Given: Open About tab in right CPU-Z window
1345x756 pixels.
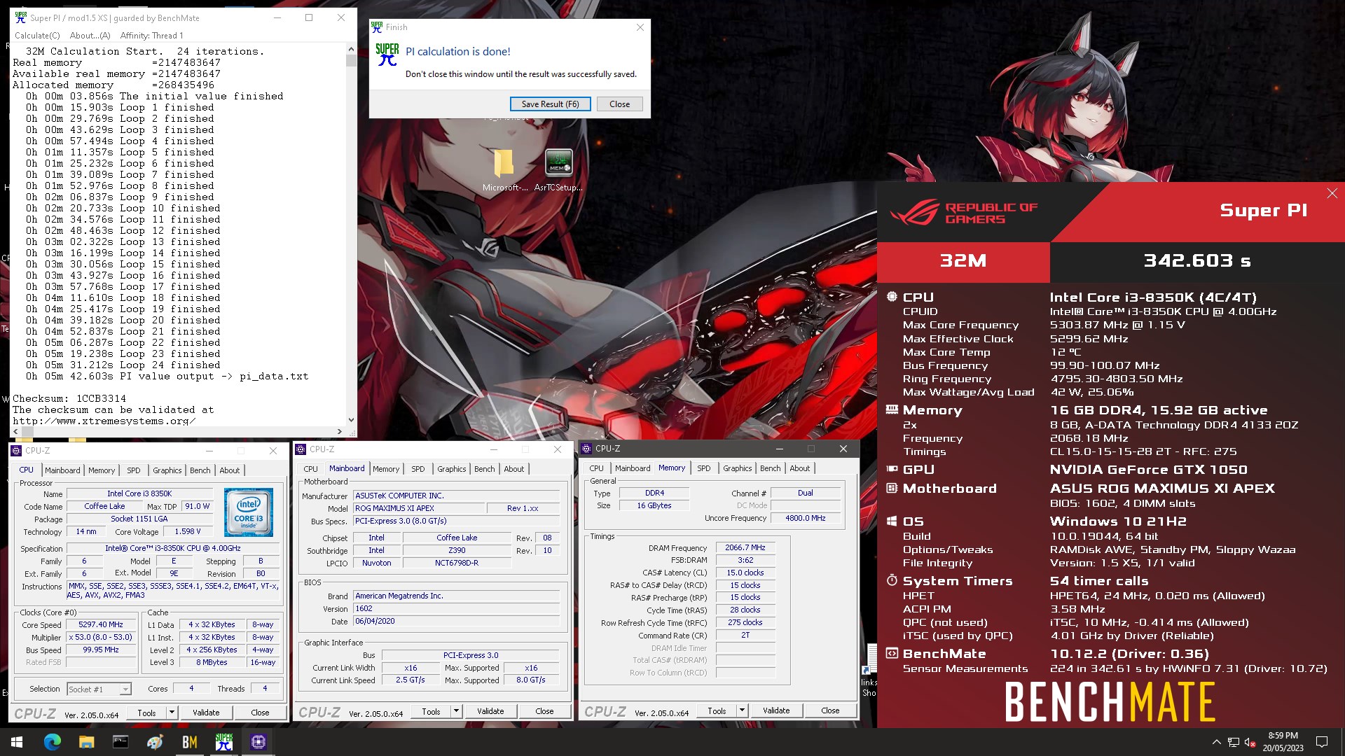Looking at the screenshot, I should [x=799, y=468].
